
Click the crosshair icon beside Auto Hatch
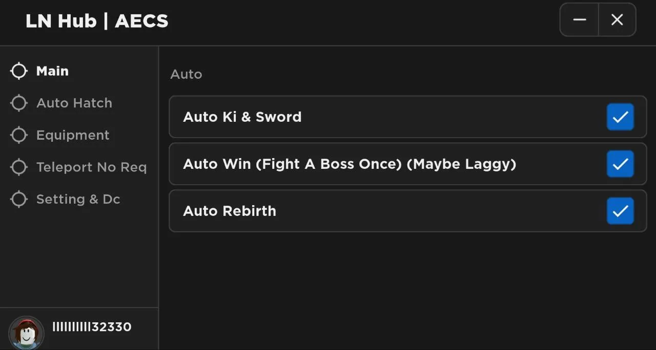(19, 103)
